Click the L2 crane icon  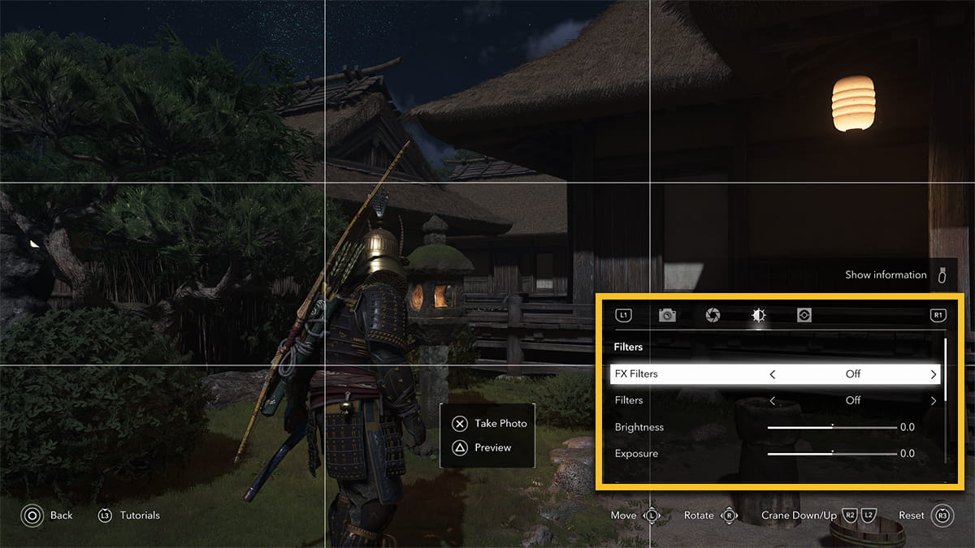click(x=869, y=516)
